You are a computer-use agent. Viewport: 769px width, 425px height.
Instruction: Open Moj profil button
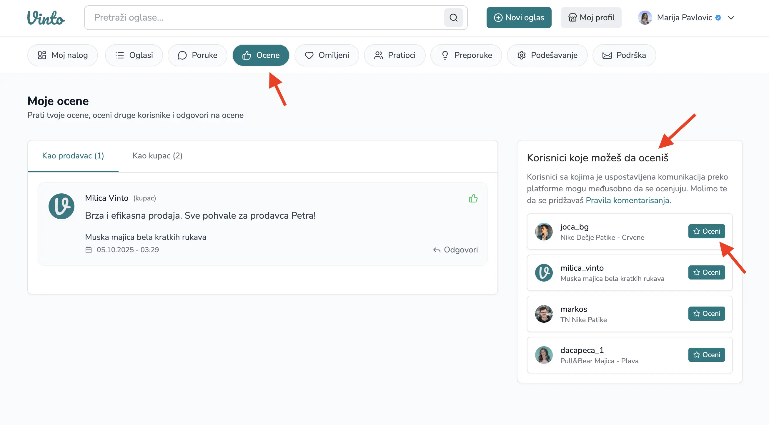point(591,18)
